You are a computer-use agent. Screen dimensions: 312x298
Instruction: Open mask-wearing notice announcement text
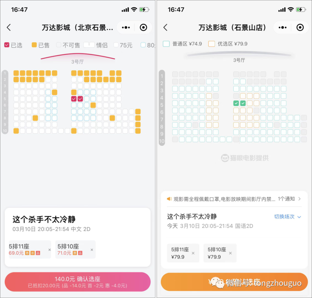point(224,199)
